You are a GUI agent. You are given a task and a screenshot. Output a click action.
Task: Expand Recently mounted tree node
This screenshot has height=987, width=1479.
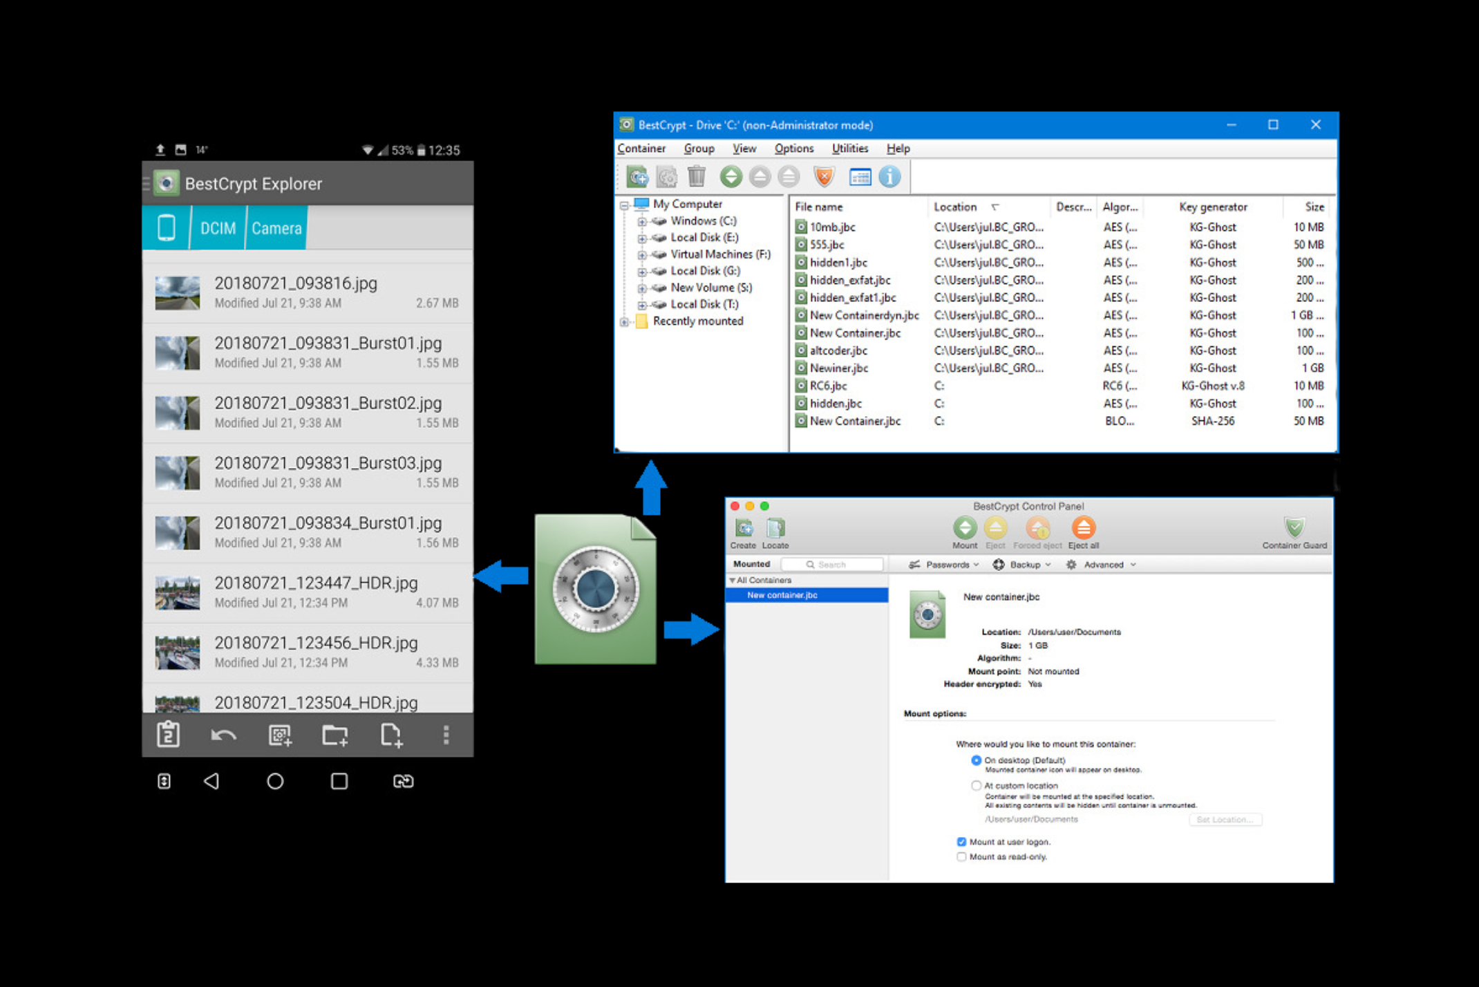coord(624,322)
